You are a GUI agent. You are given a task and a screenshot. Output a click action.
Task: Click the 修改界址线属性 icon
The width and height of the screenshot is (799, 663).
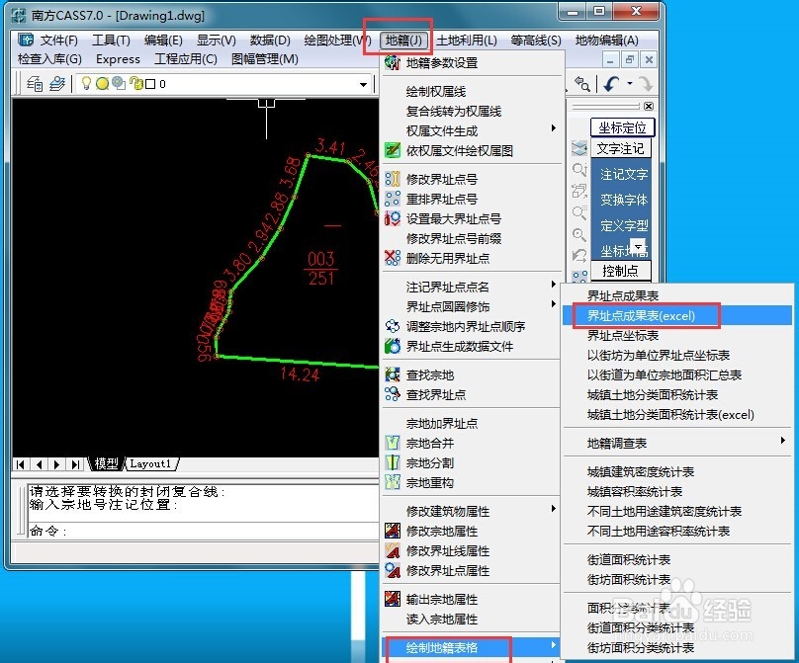[x=393, y=551]
